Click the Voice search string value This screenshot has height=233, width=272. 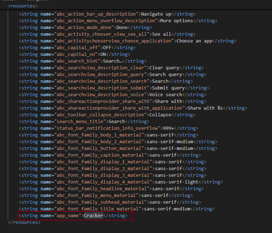[x=166, y=95]
